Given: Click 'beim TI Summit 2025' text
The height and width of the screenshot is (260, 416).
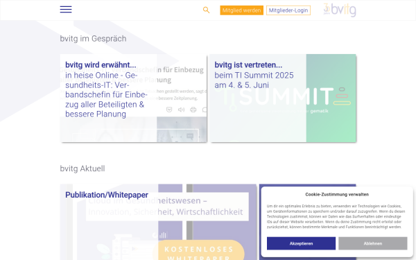Looking at the screenshot, I should coord(254,76).
